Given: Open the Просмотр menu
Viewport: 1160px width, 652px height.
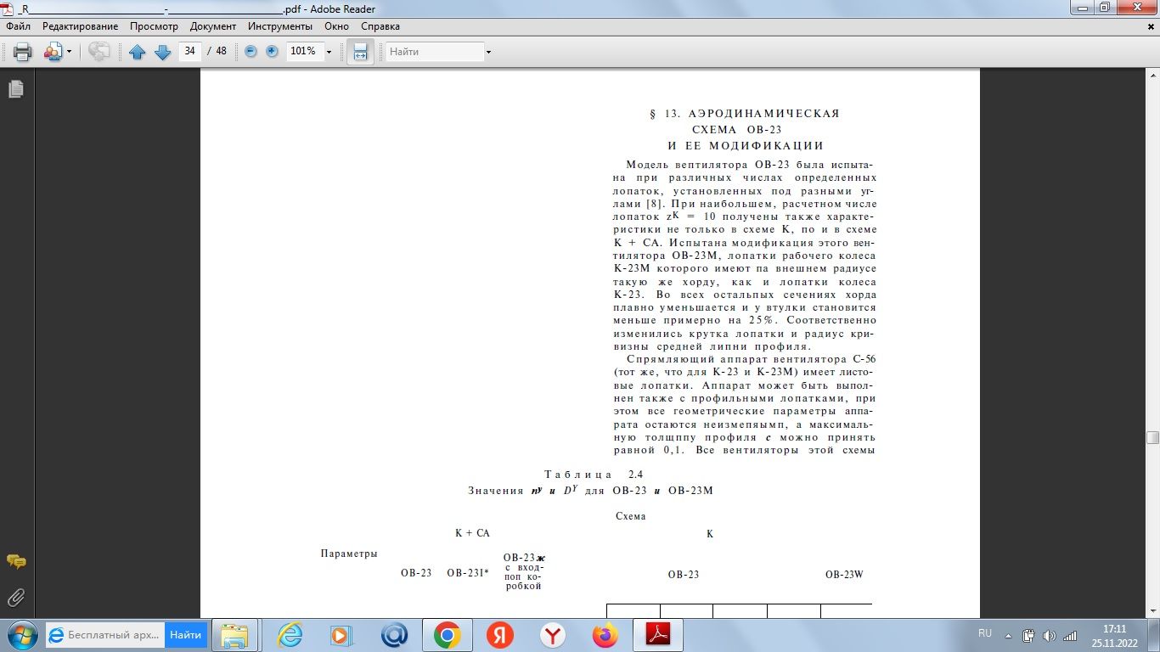Looking at the screenshot, I should click(154, 26).
